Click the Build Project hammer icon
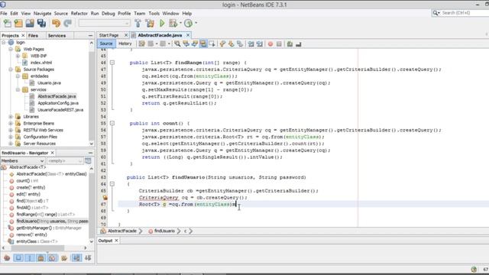The image size is (489, 275). click(x=138, y=23)
